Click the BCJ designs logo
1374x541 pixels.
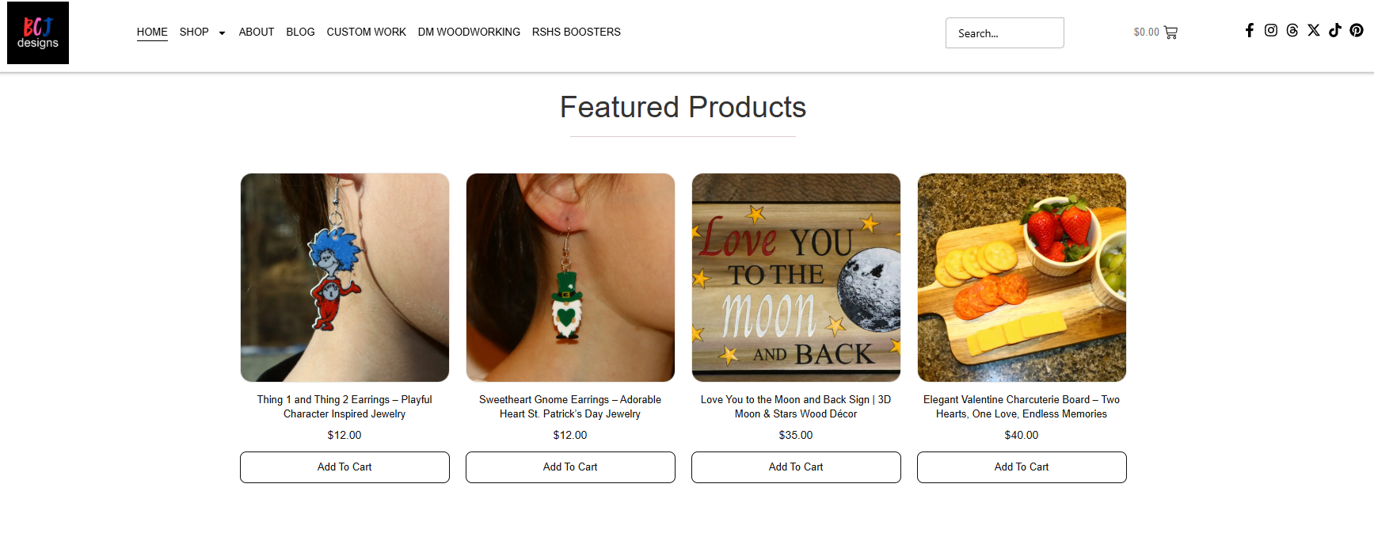point(38,32)
